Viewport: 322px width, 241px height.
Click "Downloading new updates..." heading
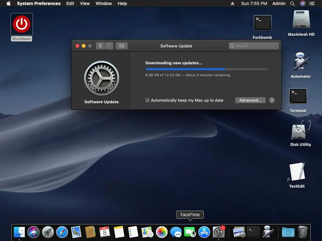[x=174, y=63]
